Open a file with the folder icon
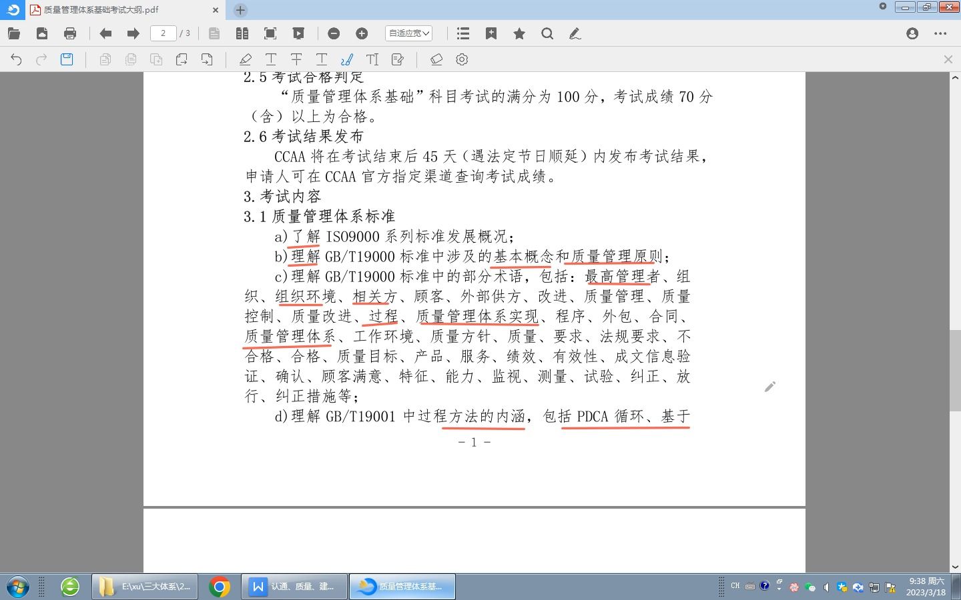 (x=14, y=33)
